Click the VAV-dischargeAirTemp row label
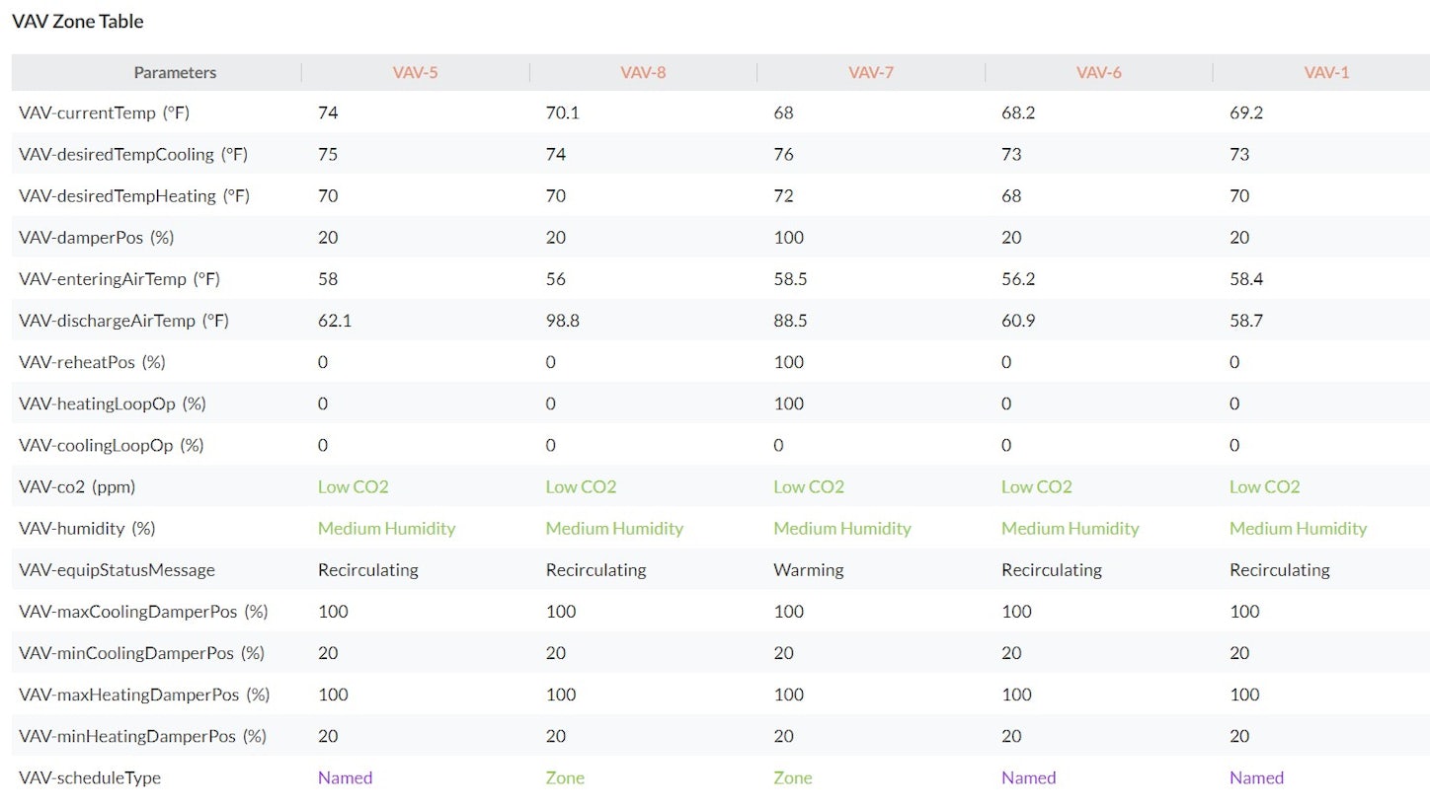Image resolution: width=1430 pixels, height=808 pixels. point(123,321)
